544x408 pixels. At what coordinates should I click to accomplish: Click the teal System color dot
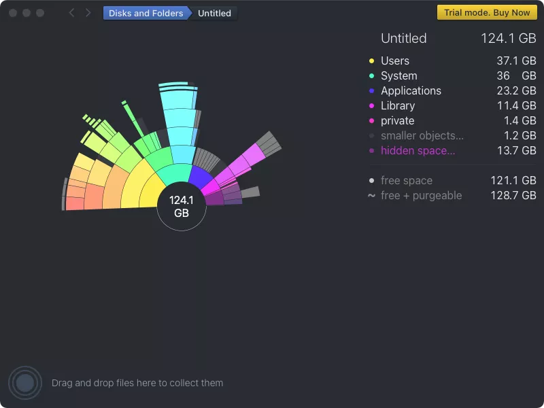click(371, 76)
